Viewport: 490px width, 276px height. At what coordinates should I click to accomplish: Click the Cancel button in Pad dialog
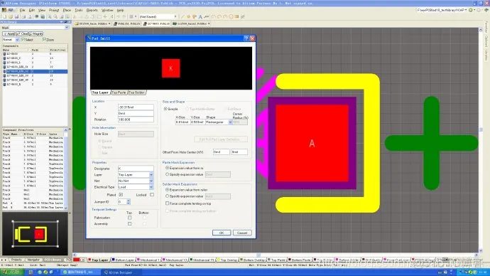pyautogui.click(x=242, y=233)
